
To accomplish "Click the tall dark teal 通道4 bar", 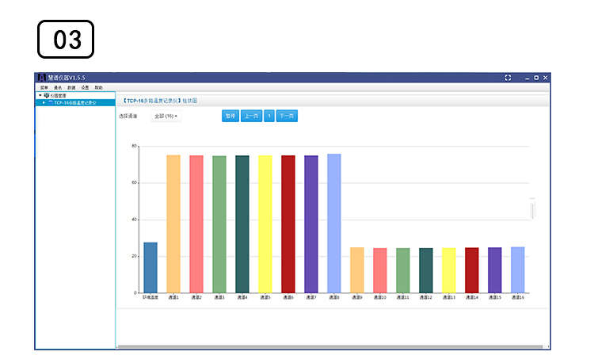I will coord(242,224).
